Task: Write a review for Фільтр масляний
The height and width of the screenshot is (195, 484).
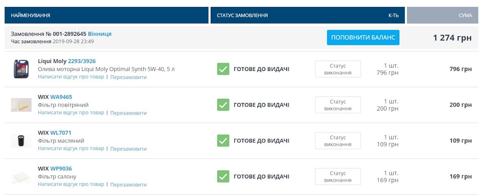Action: tap(71, 149)
